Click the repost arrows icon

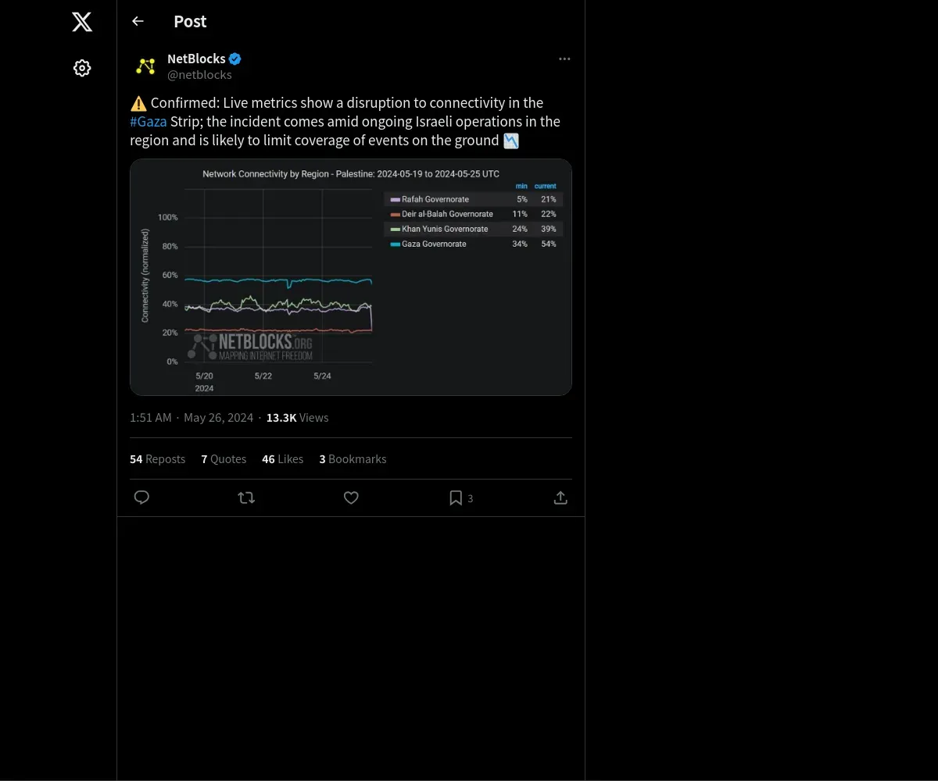point(246,497)
